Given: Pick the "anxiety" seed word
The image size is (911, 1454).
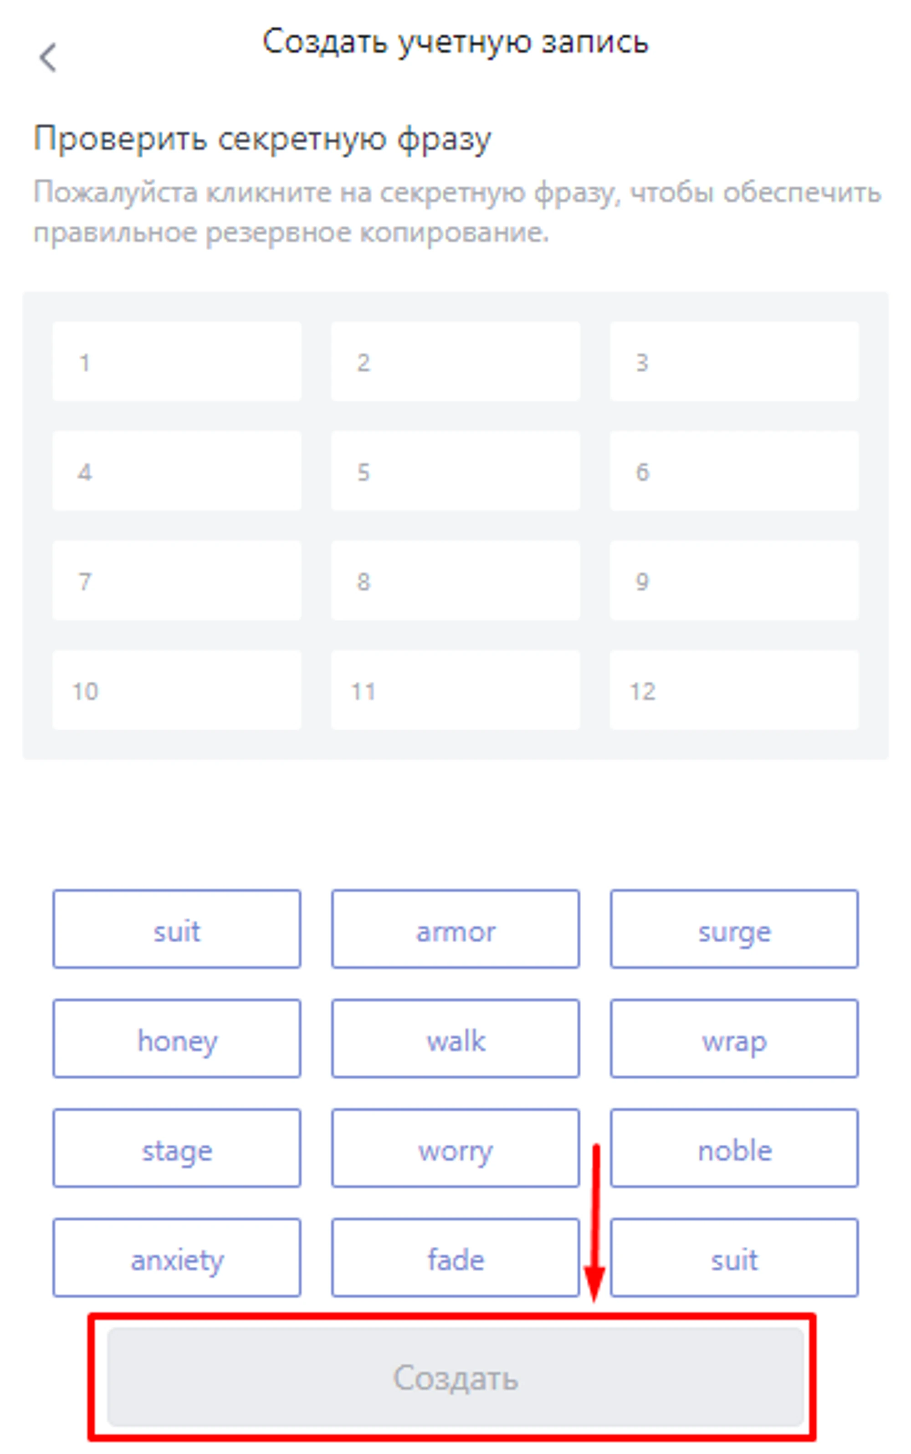Looking at the screenshot, I should point(177,1260).
